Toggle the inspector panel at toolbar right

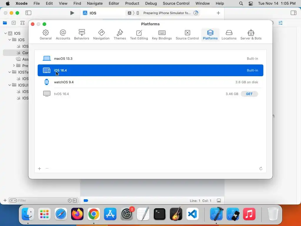click(x=293, y=13)
